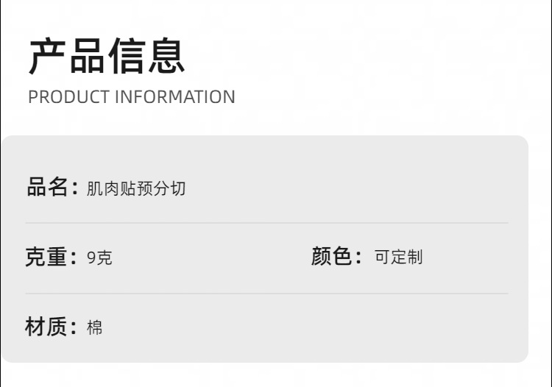Click the 颜色 field label
This screenshot has height=387, width=552.
[x=332, y=258]
